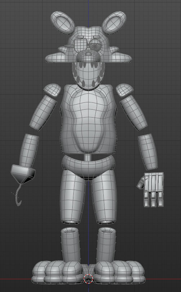Screen dimensions: 181x292
Task: Select the cone-shaped hook cuff above the hook
Action: click(23, 175)
